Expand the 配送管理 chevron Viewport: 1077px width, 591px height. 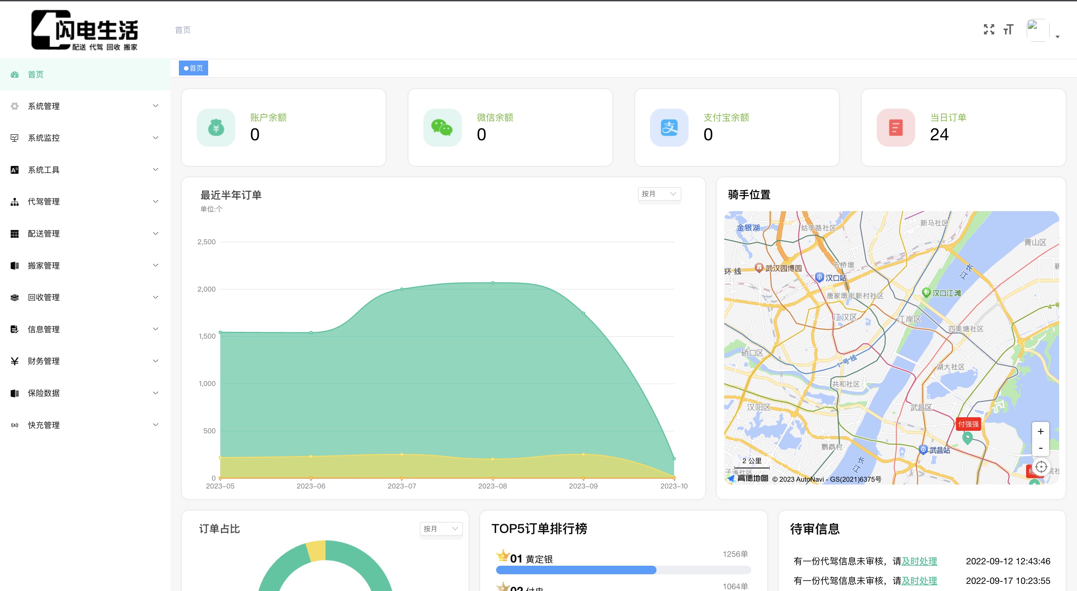click(x=155, y=233)
